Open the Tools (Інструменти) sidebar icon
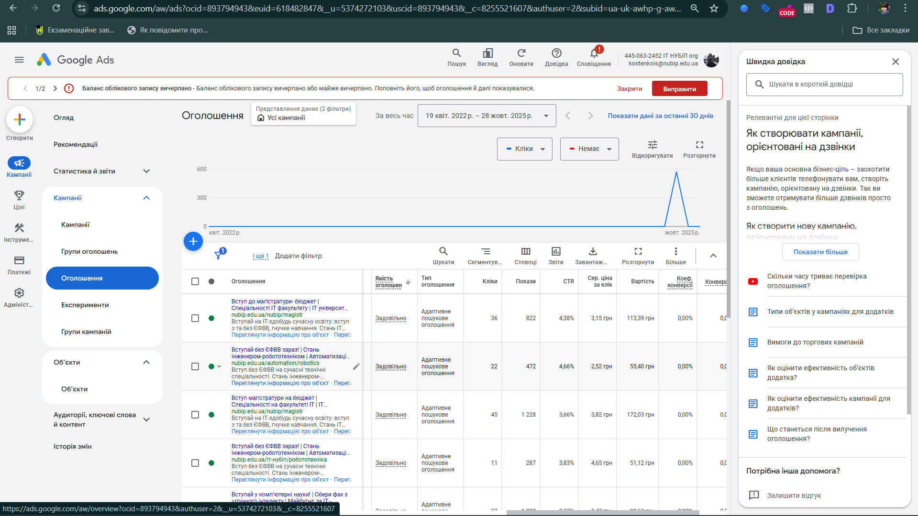The image size is (918, 516). [19, 228]
